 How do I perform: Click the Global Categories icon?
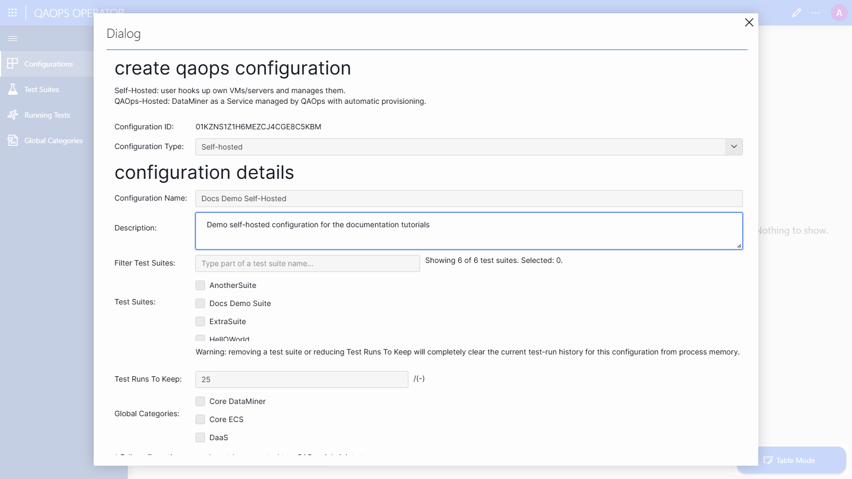click(13, 141)
